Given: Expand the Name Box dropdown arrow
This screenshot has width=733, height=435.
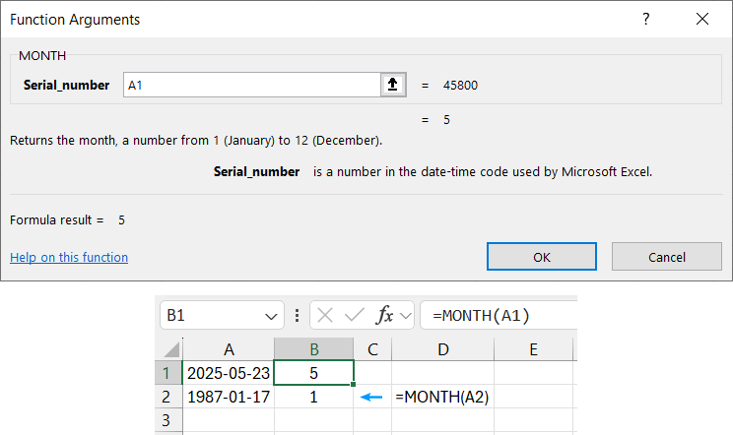Looking at the screenshot, I should click(271, 317).
